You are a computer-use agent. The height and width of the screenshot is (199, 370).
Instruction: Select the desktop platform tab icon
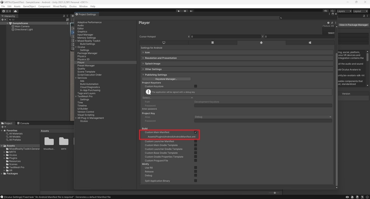point(164,43)
